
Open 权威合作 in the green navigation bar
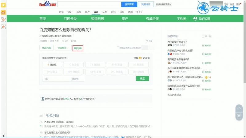click(152, 18)
